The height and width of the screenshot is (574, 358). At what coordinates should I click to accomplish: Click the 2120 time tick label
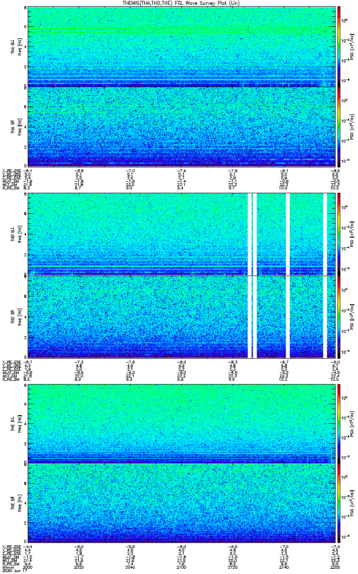(232, 567)
